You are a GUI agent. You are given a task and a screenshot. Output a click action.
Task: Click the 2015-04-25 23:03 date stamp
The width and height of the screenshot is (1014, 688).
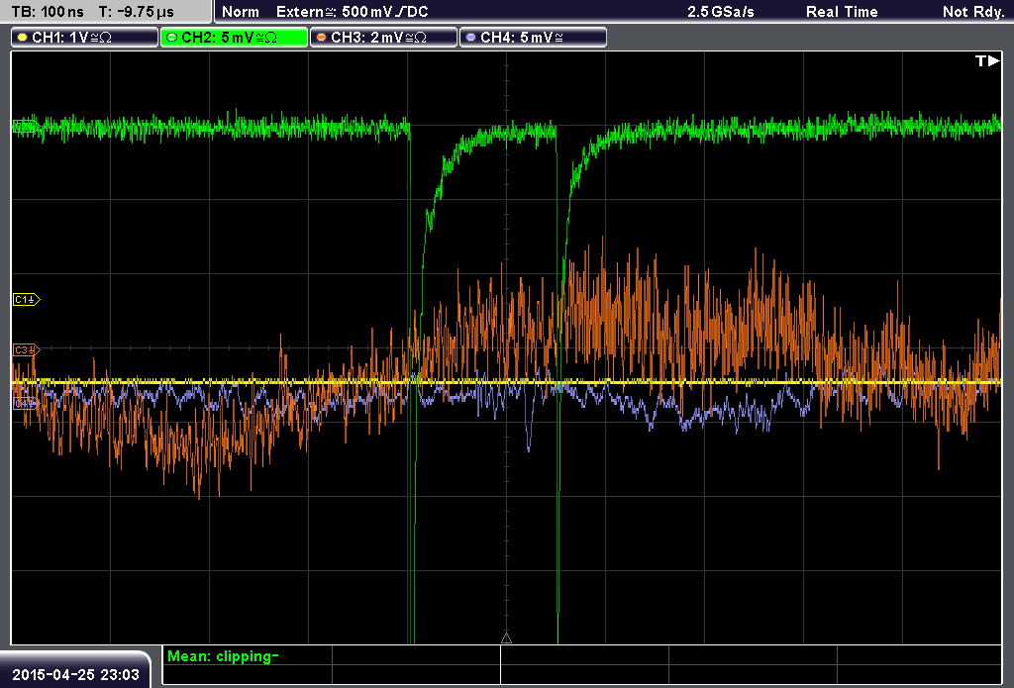click(75, 675)
